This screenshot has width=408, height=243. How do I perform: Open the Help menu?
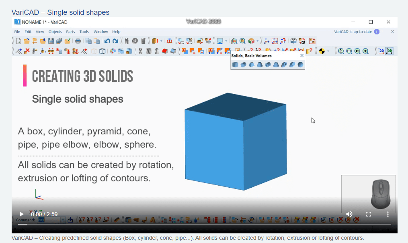pos(116,32)
